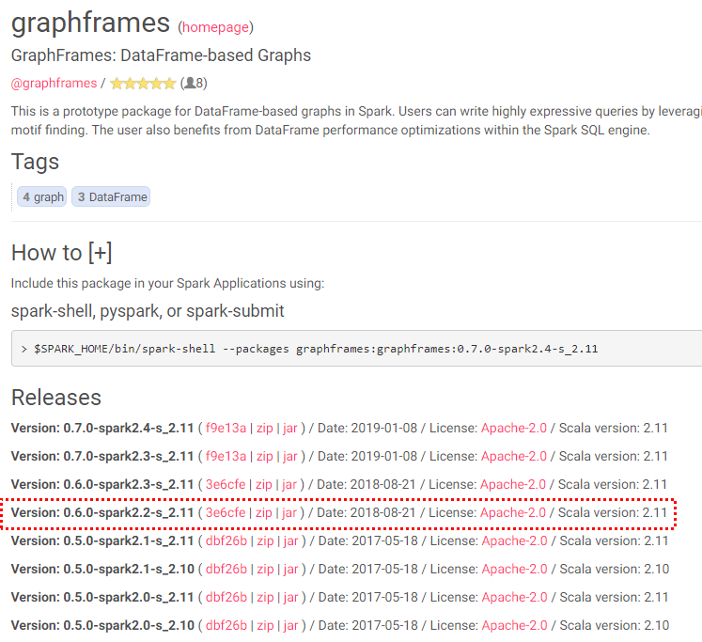Download jar for version 0.5.0-spark2.1-s_2.10
This screenshot has width=702, height=642.
point(291,569)
